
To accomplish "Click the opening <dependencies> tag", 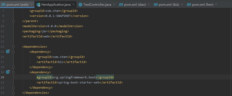I will [35, 47].
